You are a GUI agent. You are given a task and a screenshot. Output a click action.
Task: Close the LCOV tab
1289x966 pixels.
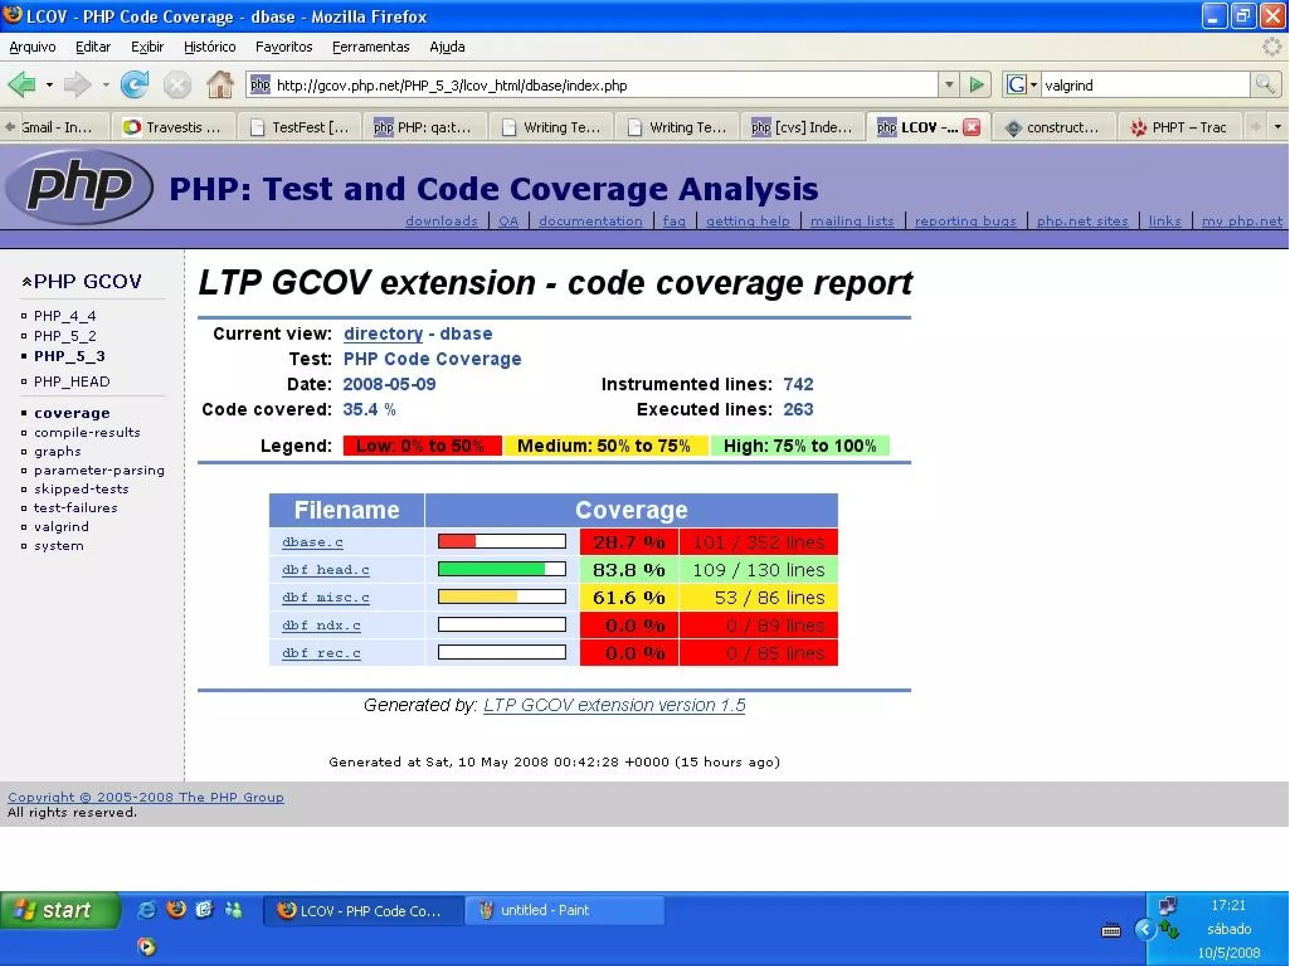coord(972,127)
